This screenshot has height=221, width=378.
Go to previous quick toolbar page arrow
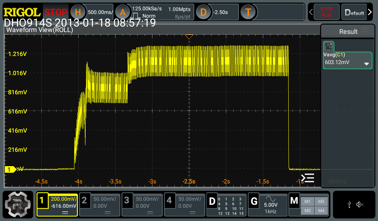(x=311, y=12)
